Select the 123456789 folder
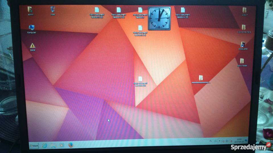273x153 pixels. (244, 27)
